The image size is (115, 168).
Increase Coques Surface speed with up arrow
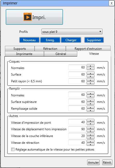pyautogui.click(x=91, y=73)
